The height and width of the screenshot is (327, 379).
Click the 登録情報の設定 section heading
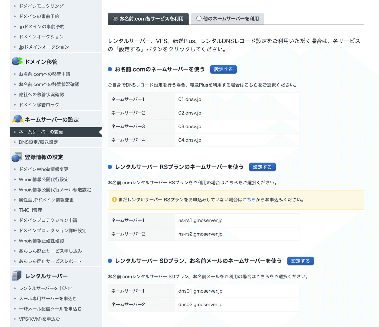pos(44,157)
